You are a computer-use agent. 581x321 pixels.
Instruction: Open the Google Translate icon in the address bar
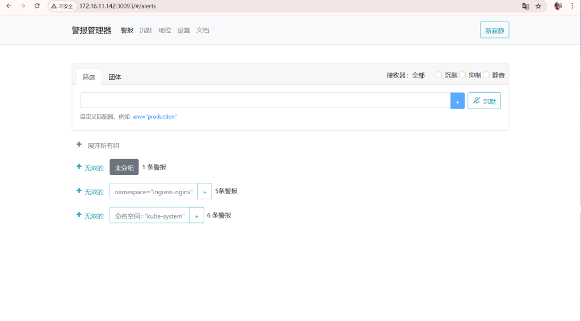pos(525,6)
